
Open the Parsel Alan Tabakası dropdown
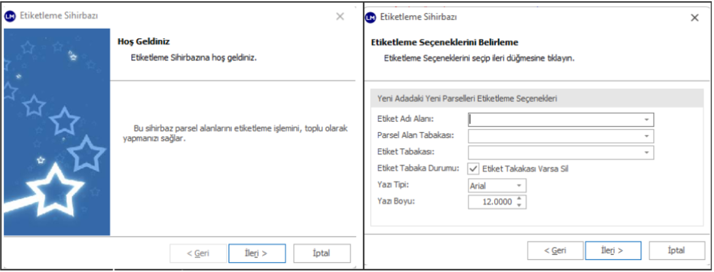[648, 137]
